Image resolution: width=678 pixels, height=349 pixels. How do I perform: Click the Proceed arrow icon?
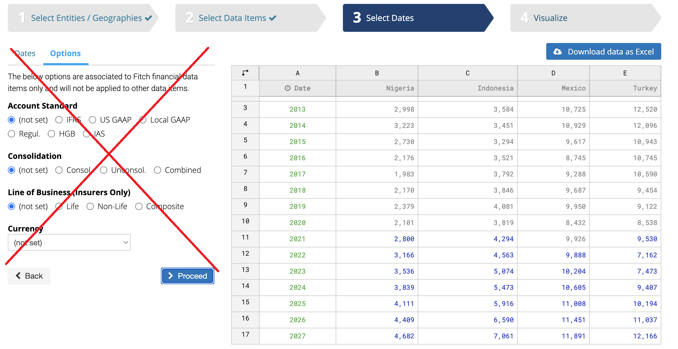[x=171, y=276]
